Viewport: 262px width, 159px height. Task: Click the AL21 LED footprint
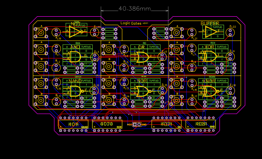click(192, 32)
